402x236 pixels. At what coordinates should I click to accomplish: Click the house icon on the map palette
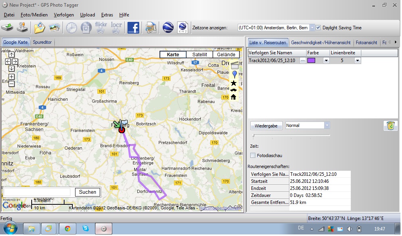(x=233, y=97)
